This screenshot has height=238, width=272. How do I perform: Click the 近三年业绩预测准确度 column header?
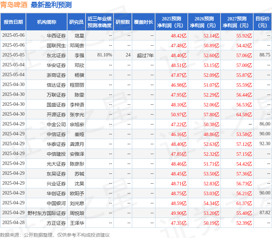click(100, 22)
